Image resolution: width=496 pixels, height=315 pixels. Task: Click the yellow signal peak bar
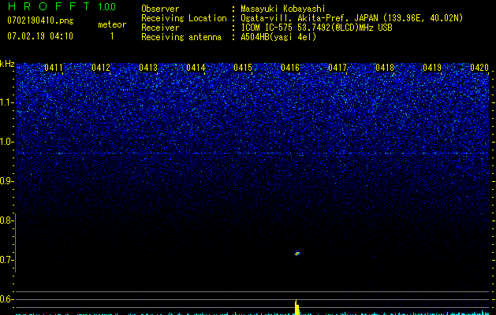296,307
